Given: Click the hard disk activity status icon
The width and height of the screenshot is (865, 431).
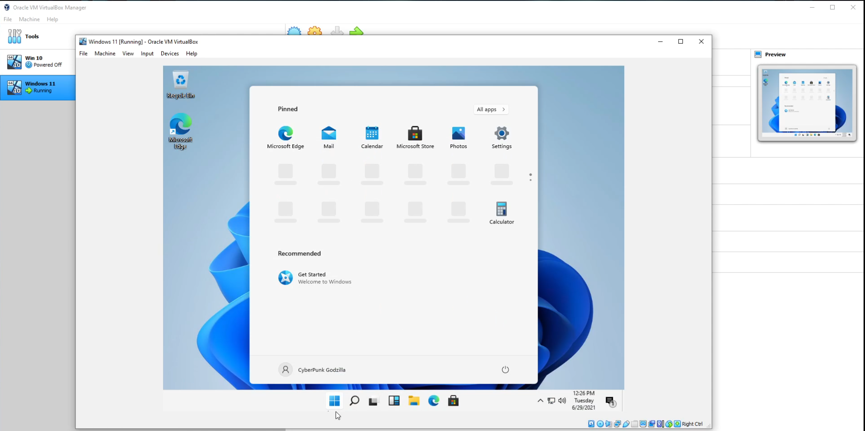Looking at the screenshot, I should coord(591,424).
